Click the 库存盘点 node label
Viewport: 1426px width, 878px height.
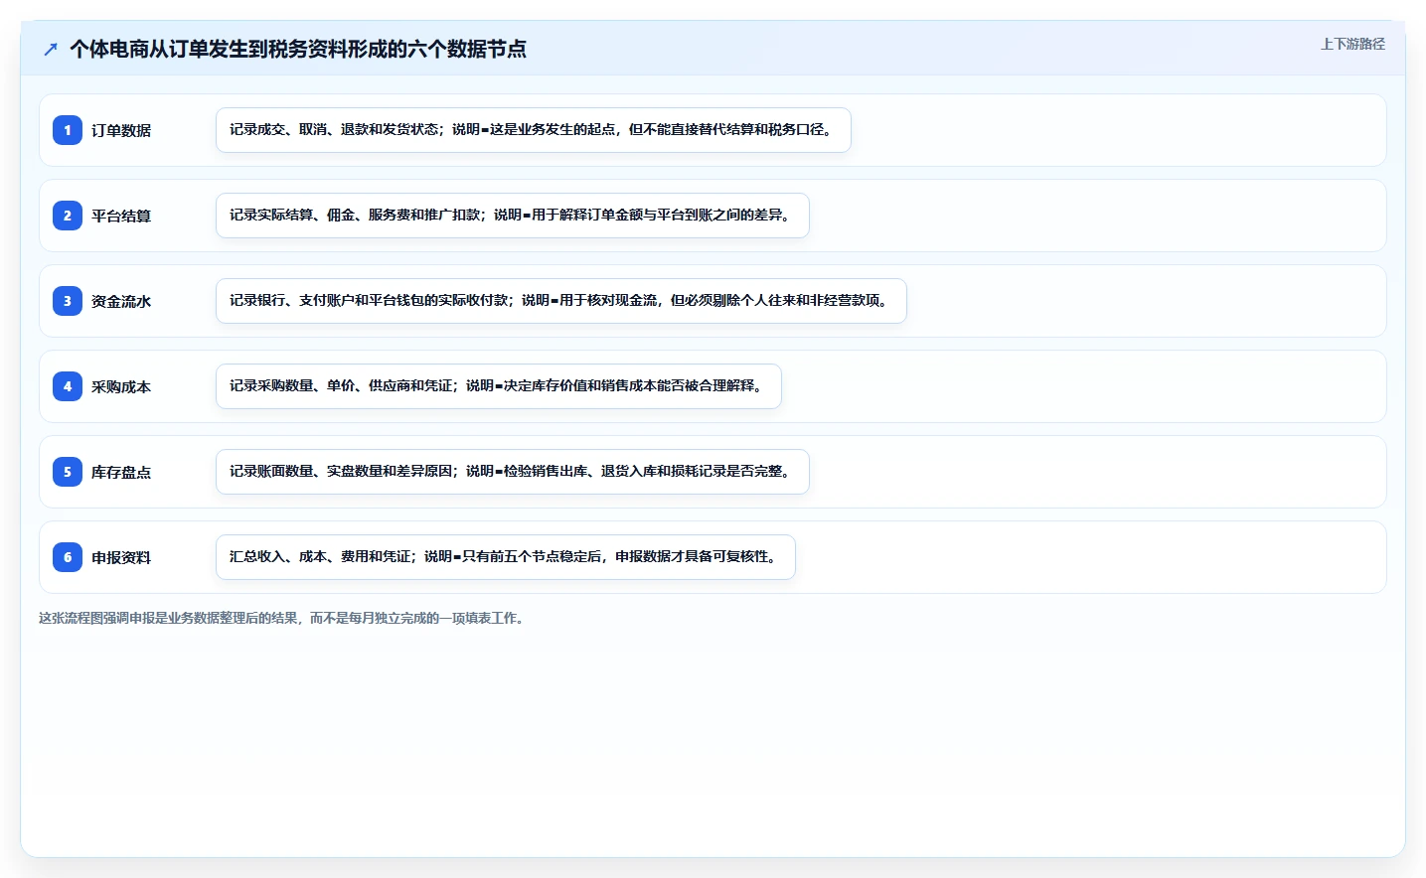coord(121,472)
